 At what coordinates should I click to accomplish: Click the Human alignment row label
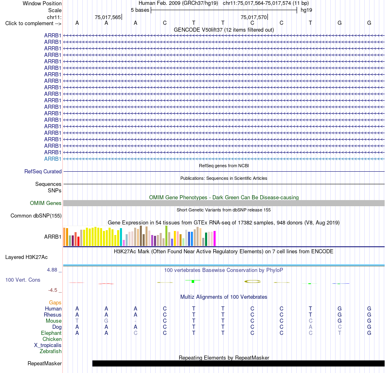coord(53,309)
